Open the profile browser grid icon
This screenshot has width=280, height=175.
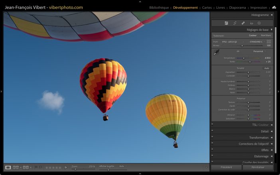click(x=269, y=41)
